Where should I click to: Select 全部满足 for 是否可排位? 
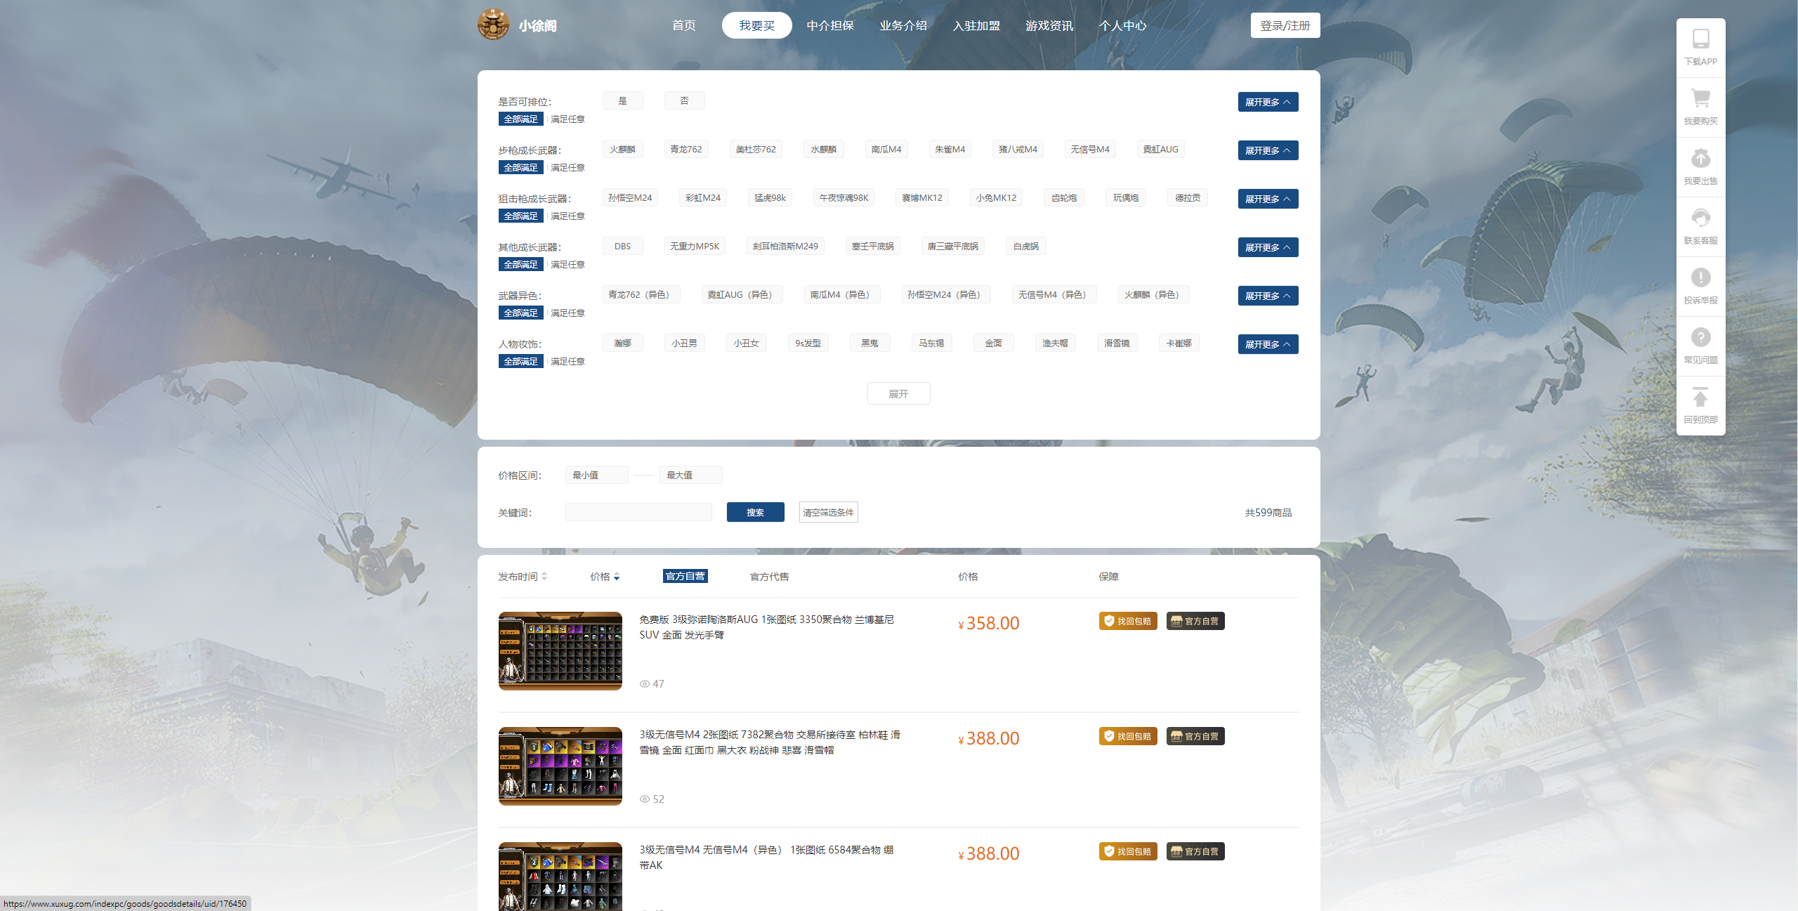[520, 119]
